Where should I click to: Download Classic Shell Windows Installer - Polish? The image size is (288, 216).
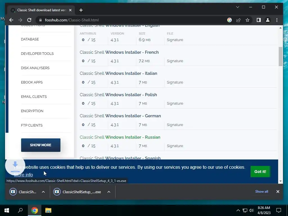coord(118,95)
